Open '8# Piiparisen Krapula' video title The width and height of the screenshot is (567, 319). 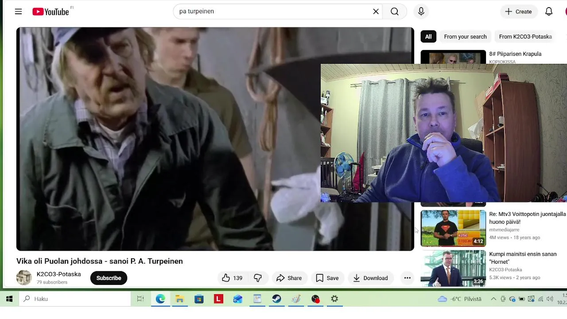pos(515,54)
